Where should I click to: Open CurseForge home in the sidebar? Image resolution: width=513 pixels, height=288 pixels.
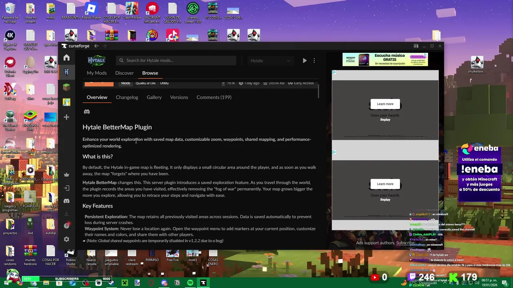tap(67, 58)
